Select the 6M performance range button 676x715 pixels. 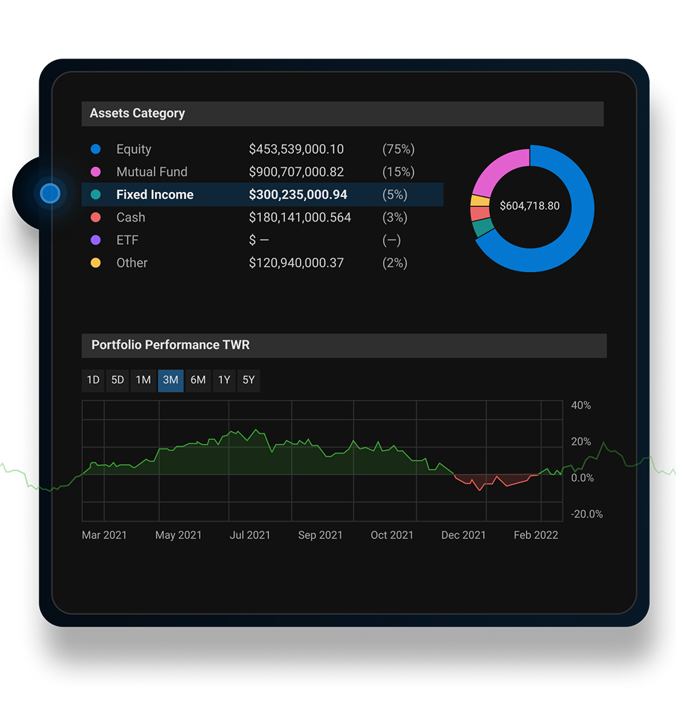(x=198, y=380)
